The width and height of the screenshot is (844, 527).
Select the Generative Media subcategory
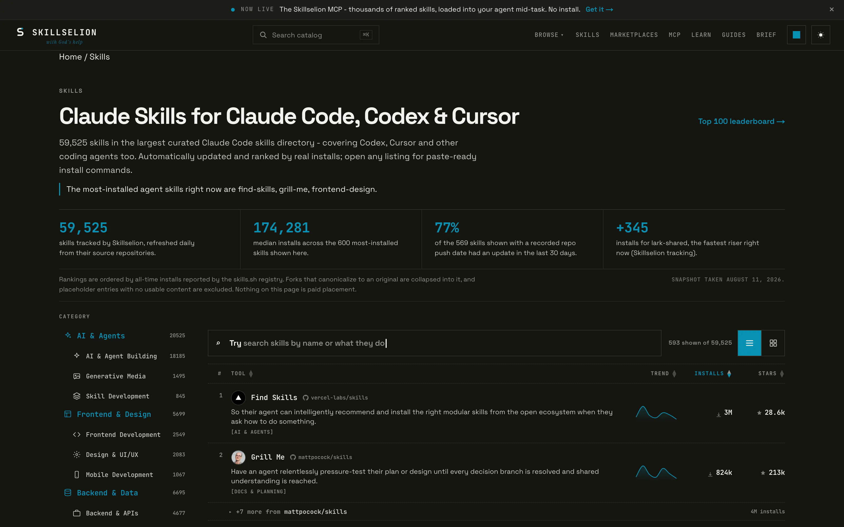(x=129, y=376)
